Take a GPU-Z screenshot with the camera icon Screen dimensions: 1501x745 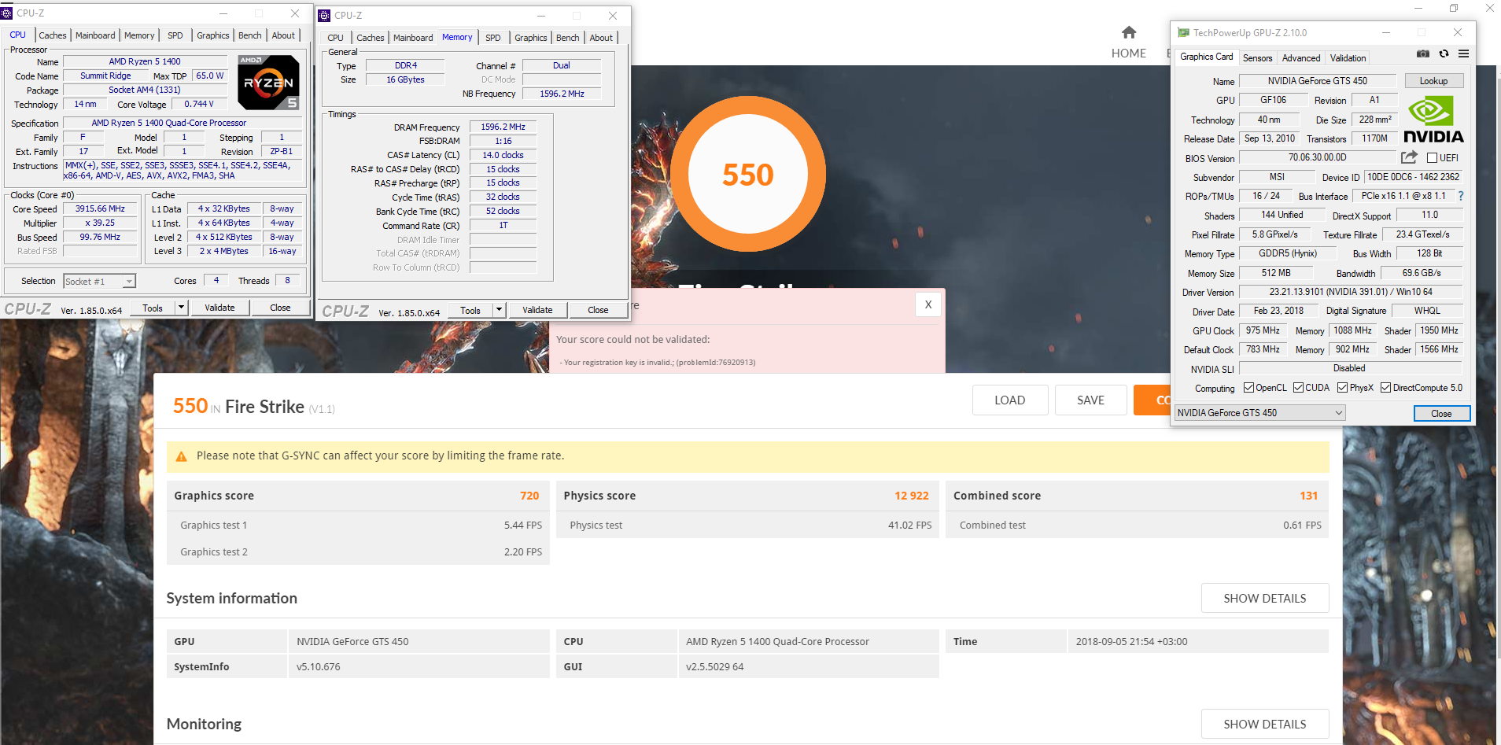[x=1423, y=53]
